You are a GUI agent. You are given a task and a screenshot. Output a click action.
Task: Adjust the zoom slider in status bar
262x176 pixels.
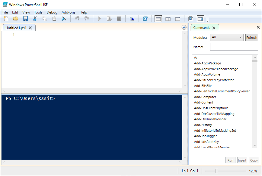(216, 171)
